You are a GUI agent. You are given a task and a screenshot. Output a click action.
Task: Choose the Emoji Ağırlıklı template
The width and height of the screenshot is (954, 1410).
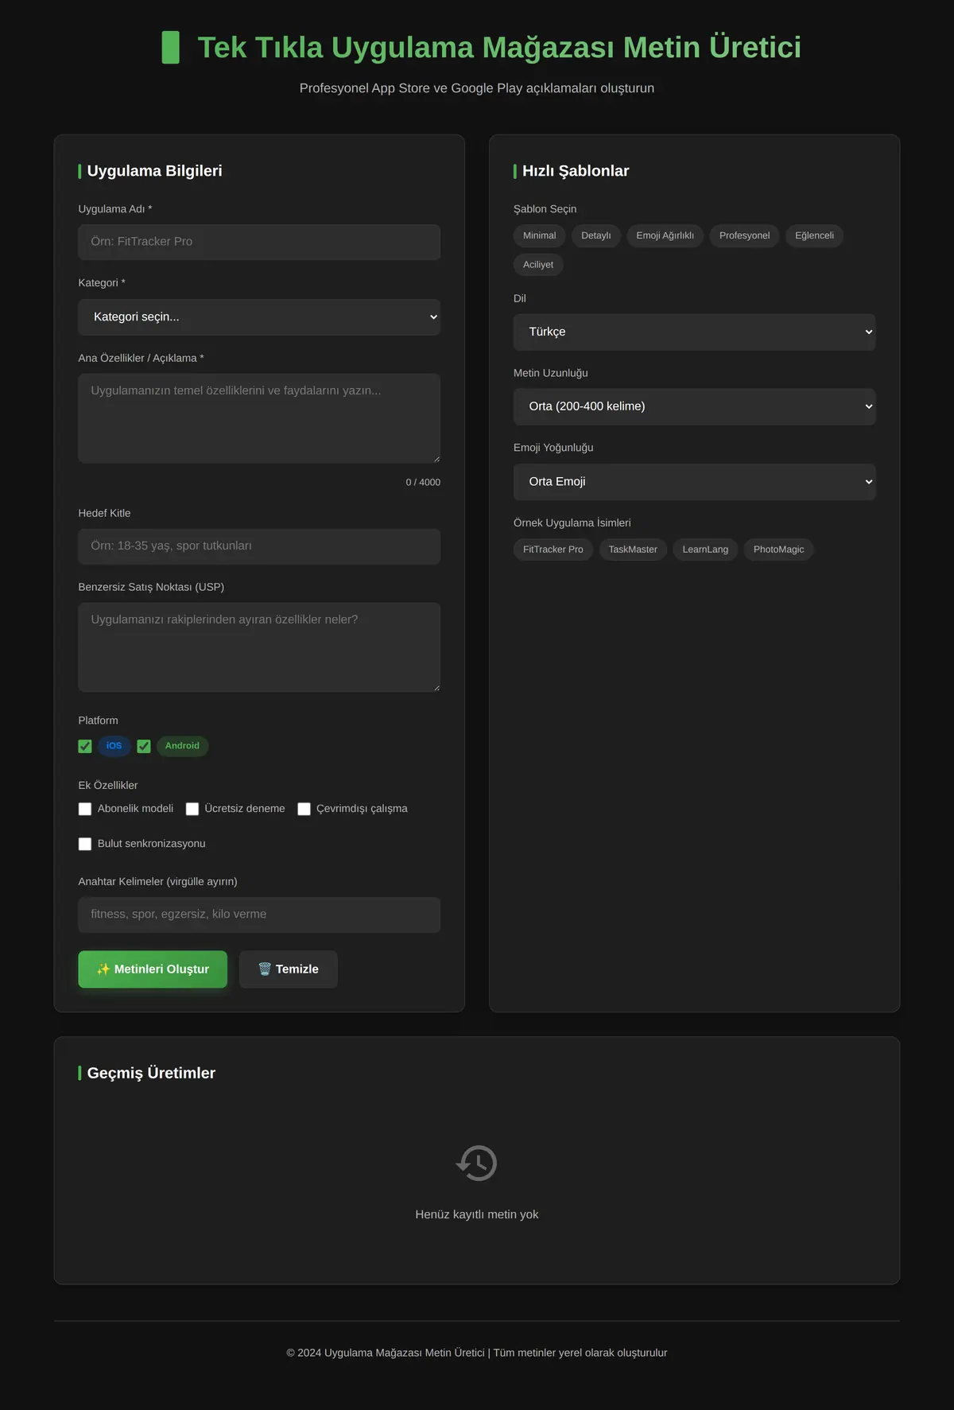click(x=665, y=235)
